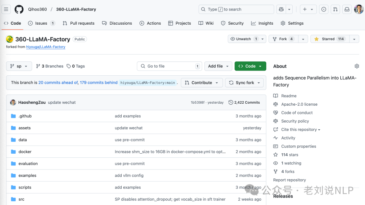Open user profile avatar menu
The image size is (365, 205).
[x=359, y=9]
